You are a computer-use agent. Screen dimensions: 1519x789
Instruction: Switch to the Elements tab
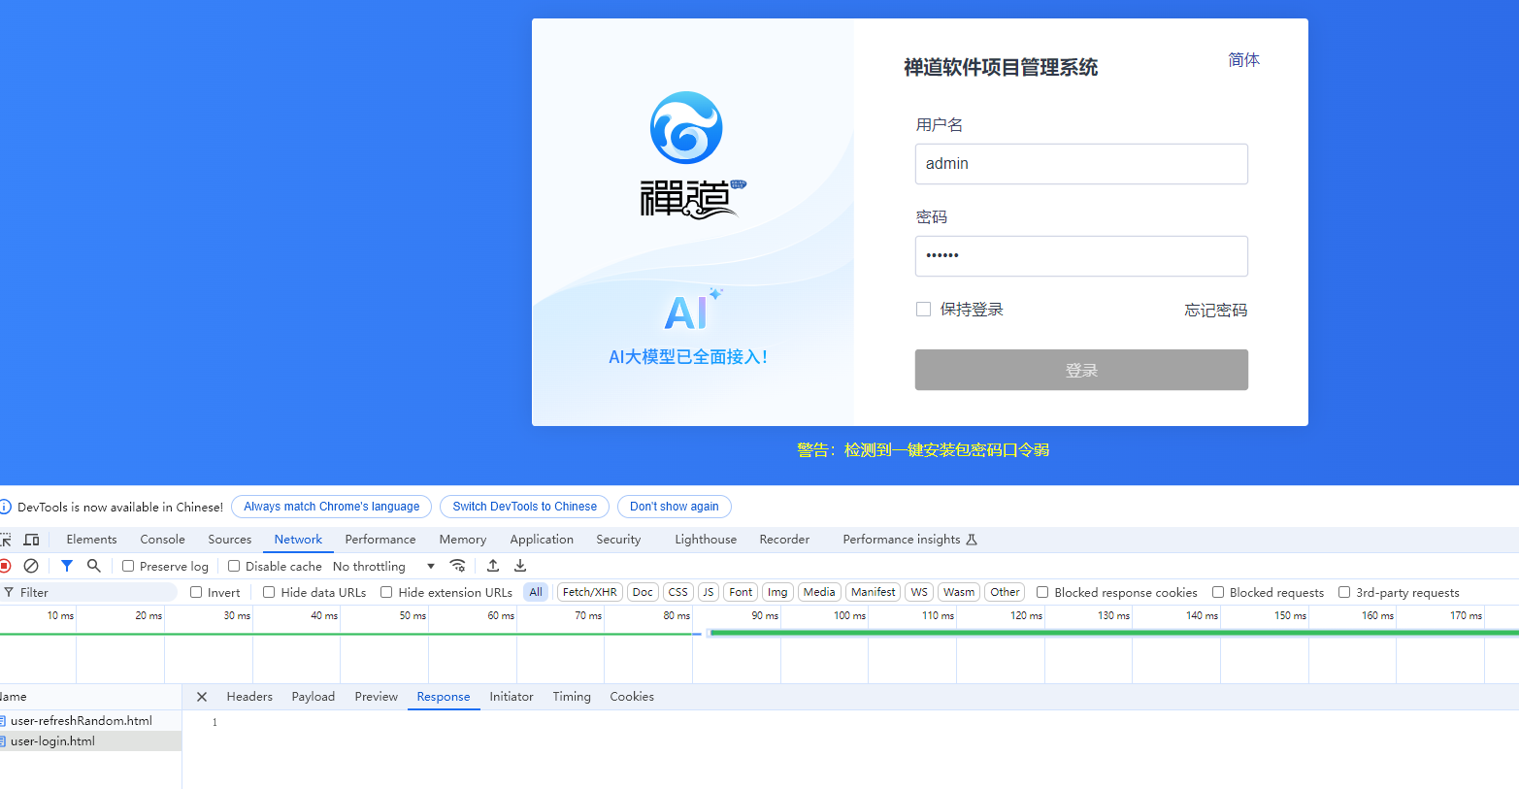pyautogui.click(x=91, y=540)
